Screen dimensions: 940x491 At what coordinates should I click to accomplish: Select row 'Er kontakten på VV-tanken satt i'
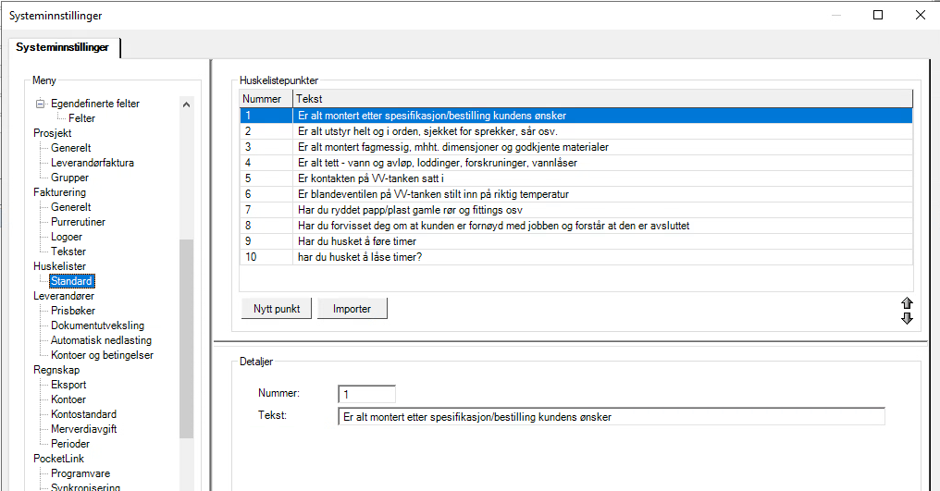[x=576, y=178]
